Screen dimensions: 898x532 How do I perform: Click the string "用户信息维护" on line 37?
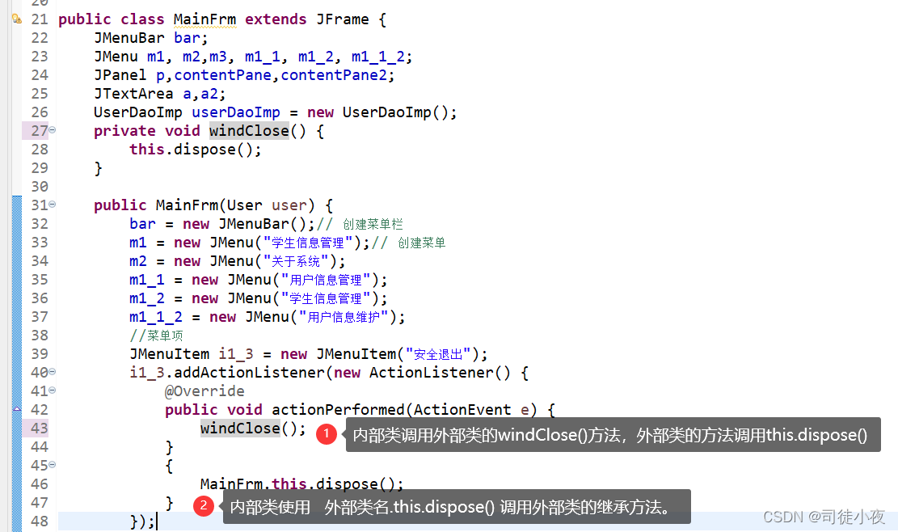(344, 317)
